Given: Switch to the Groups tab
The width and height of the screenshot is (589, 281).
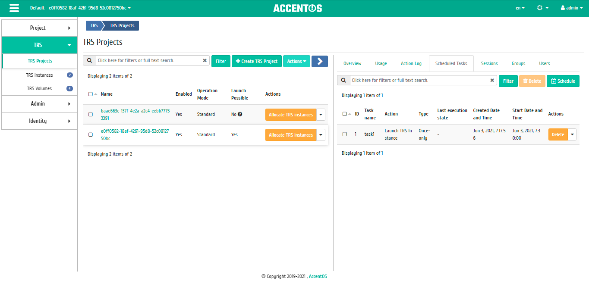Looking at the screenshot, I should [518, 63].
